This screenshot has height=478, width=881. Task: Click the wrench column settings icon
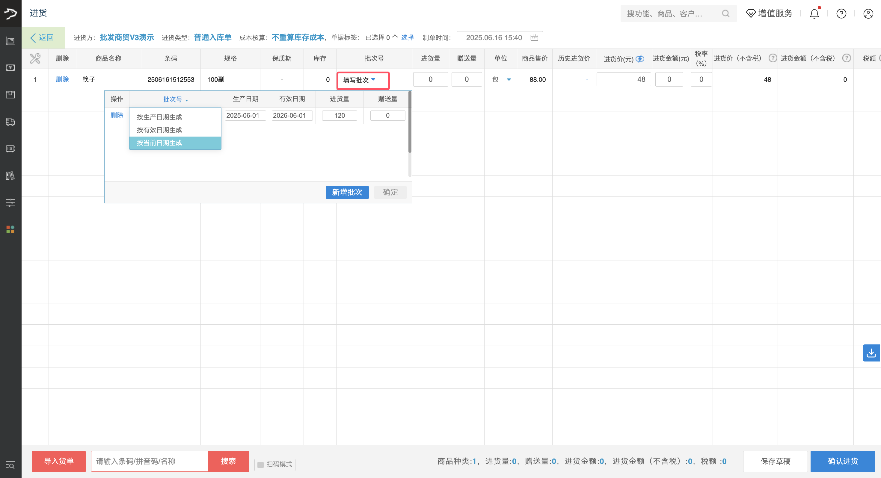click(x=35, y=58)
